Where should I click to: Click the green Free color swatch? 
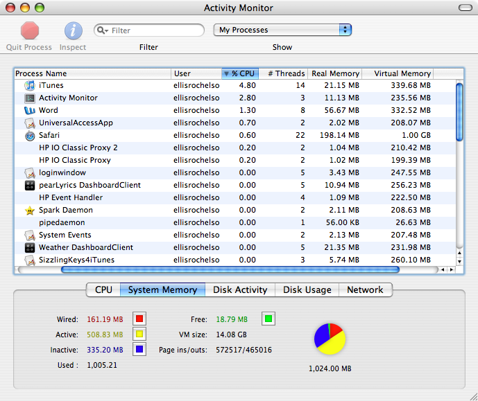(x=268, y=319)
